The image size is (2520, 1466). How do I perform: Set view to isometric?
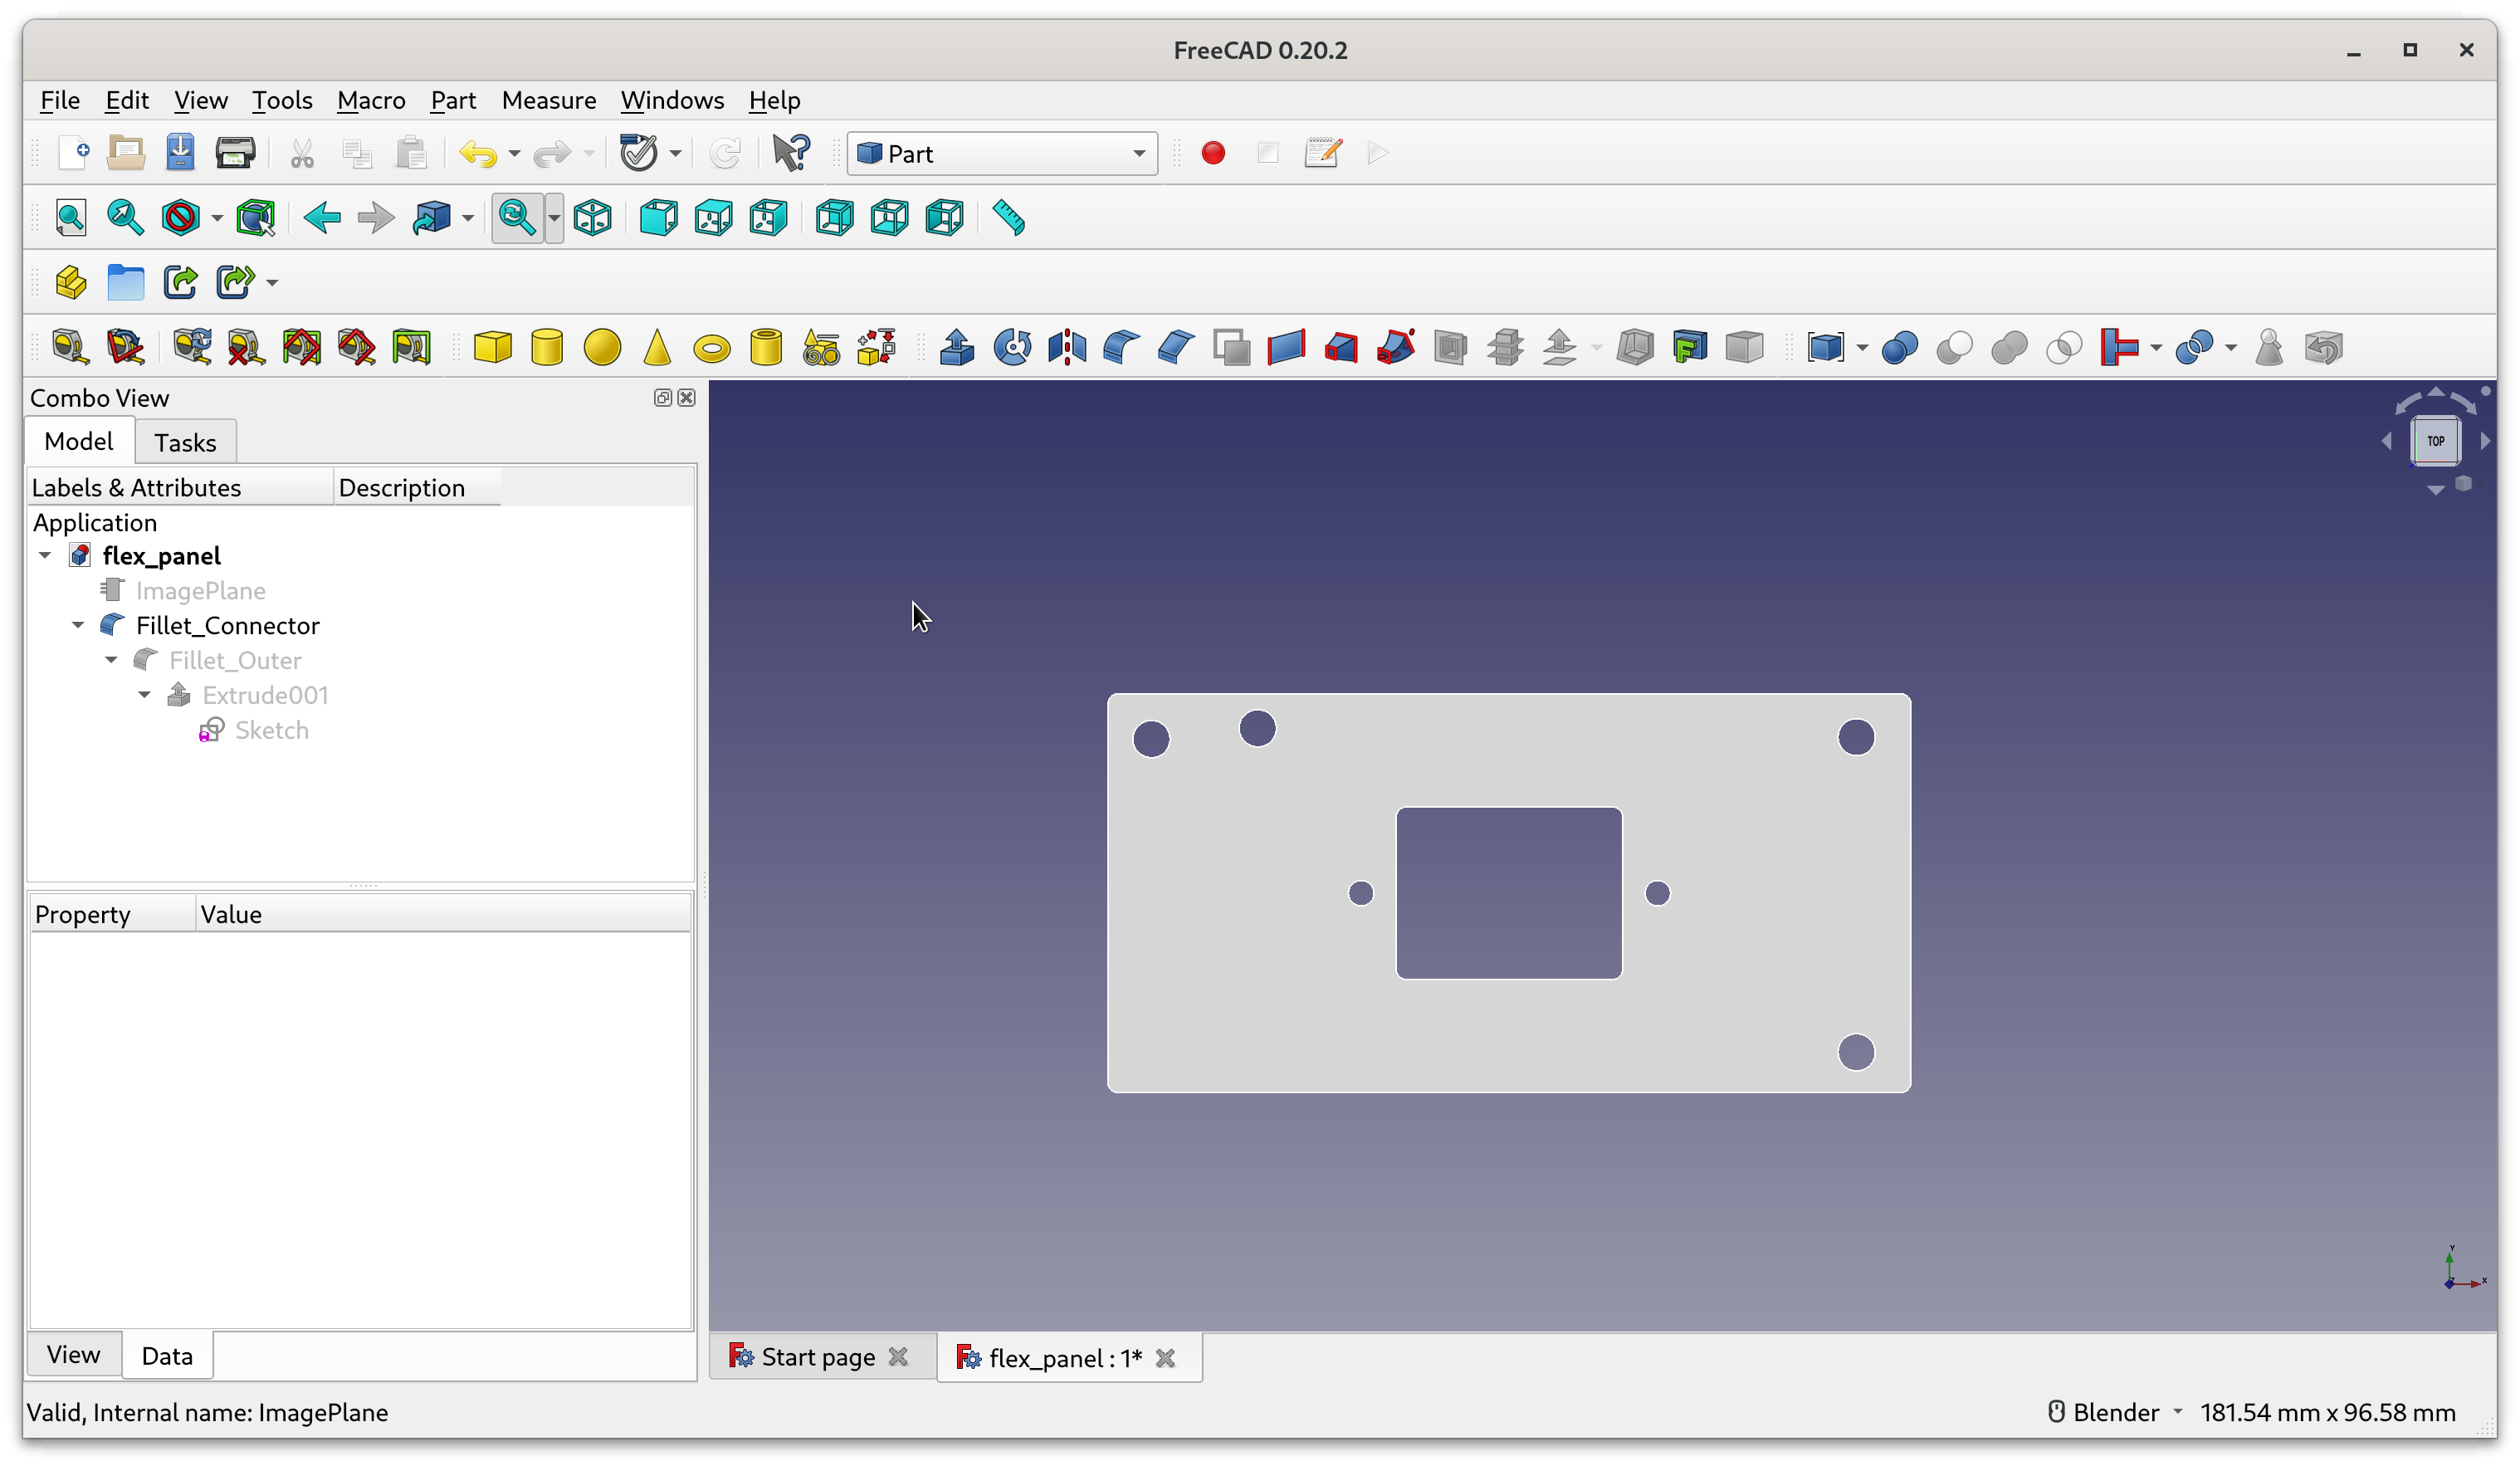593,218
